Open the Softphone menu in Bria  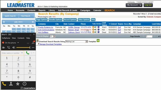click(x=6, y=38)
